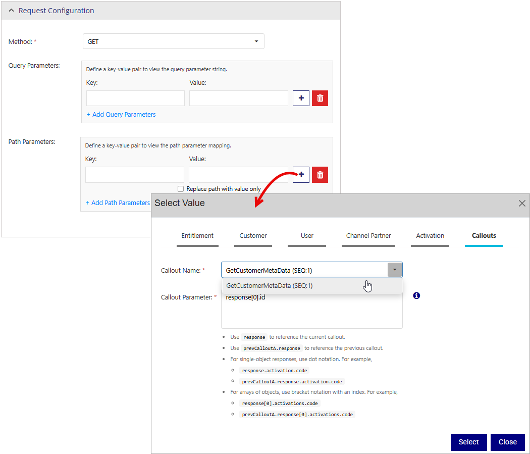This screenshot has height=454, width=530.
Task: Click the plus icon in Path Parameters row
Action: (301, 175)
